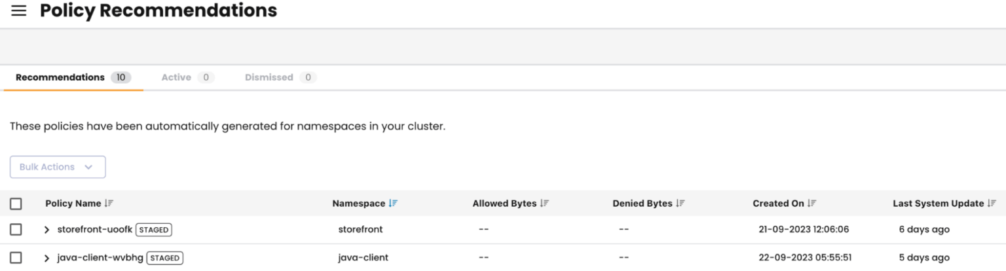Sort by Last System Update icon
Image resolution: width=1006 pixels, height=271 pixels.
click(x=992, y=204)
